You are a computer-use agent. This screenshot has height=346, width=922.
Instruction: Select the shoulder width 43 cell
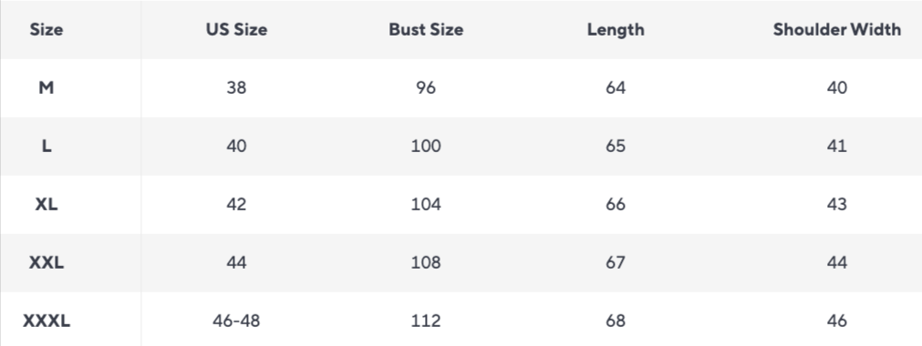pos(837,204)
